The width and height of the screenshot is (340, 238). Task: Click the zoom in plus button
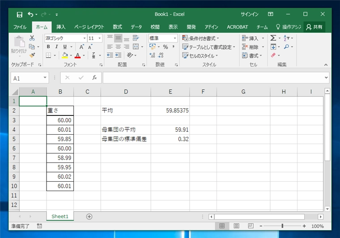[304, 226]
